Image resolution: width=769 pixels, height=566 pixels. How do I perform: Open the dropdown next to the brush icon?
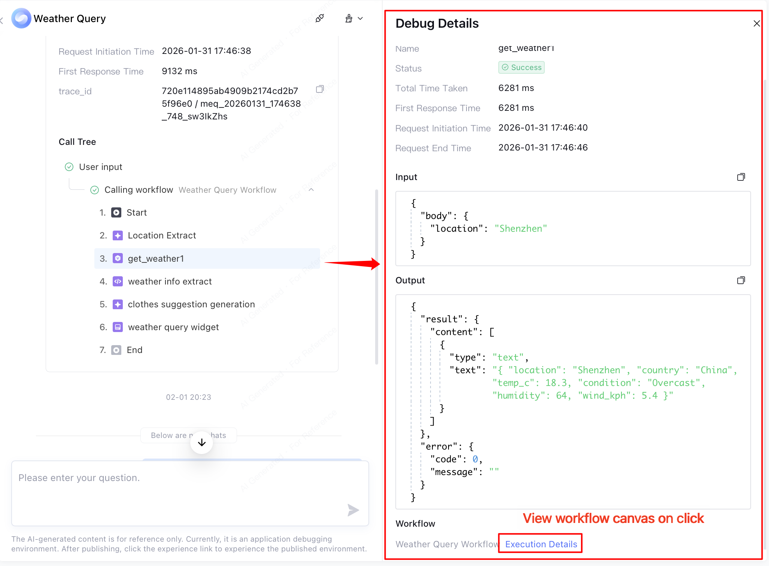click(360, 18)
